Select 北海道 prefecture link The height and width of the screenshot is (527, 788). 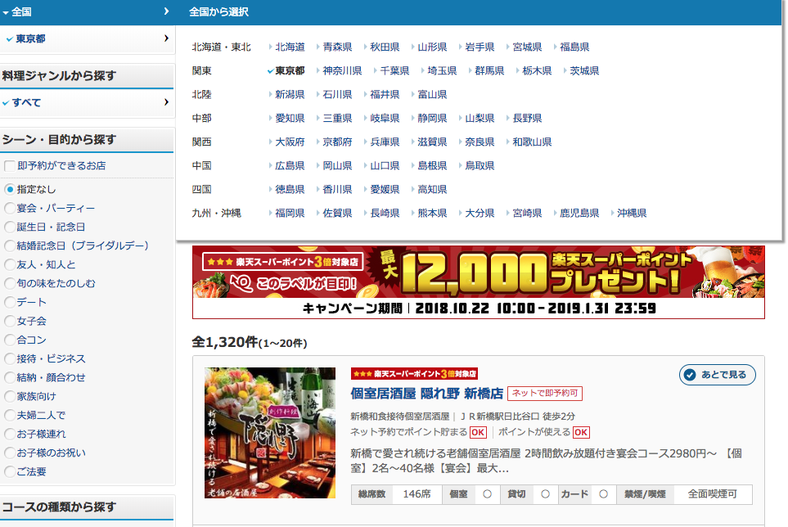[x=290, y=47]
